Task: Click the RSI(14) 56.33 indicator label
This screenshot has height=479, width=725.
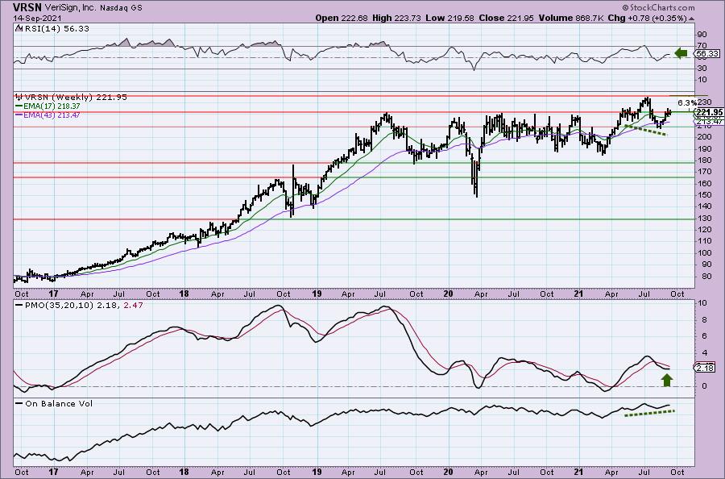Action: tap(56, 28)
